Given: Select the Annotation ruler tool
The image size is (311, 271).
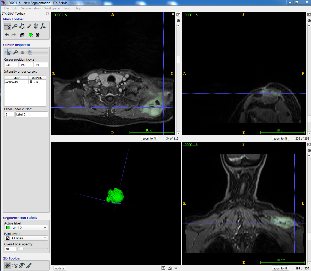Looking at the screenshot, I should (43, 26).
